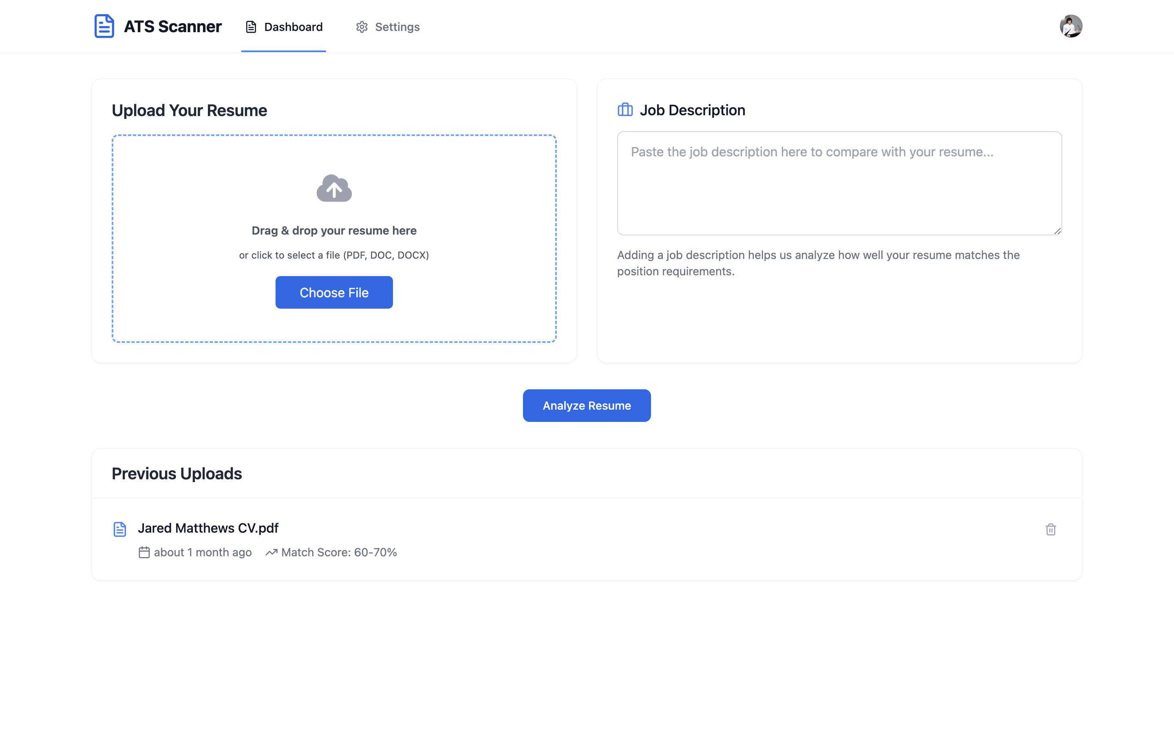Click the ATS Scanner title text

click(173, 26)
